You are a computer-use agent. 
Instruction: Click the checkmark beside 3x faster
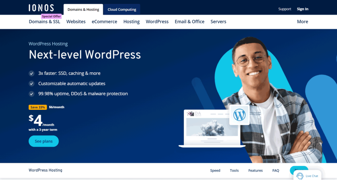pos(32,73)
